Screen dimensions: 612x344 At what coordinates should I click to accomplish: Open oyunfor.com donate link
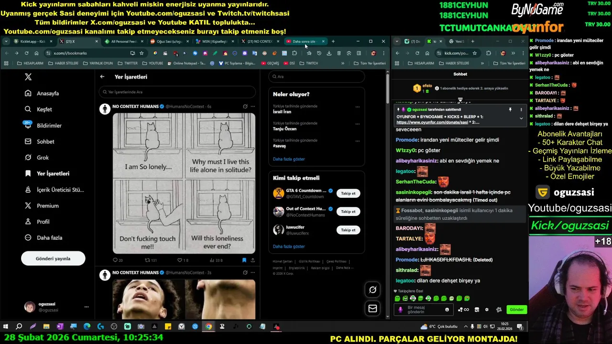tap(432, 122)
